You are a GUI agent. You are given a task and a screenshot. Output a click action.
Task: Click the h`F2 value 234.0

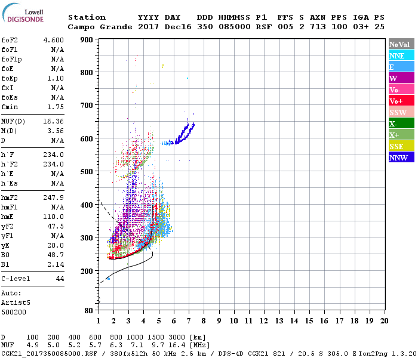54,164
